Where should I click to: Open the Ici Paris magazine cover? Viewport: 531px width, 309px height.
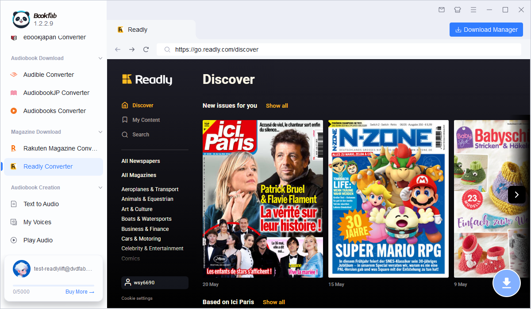click(263, 199)
